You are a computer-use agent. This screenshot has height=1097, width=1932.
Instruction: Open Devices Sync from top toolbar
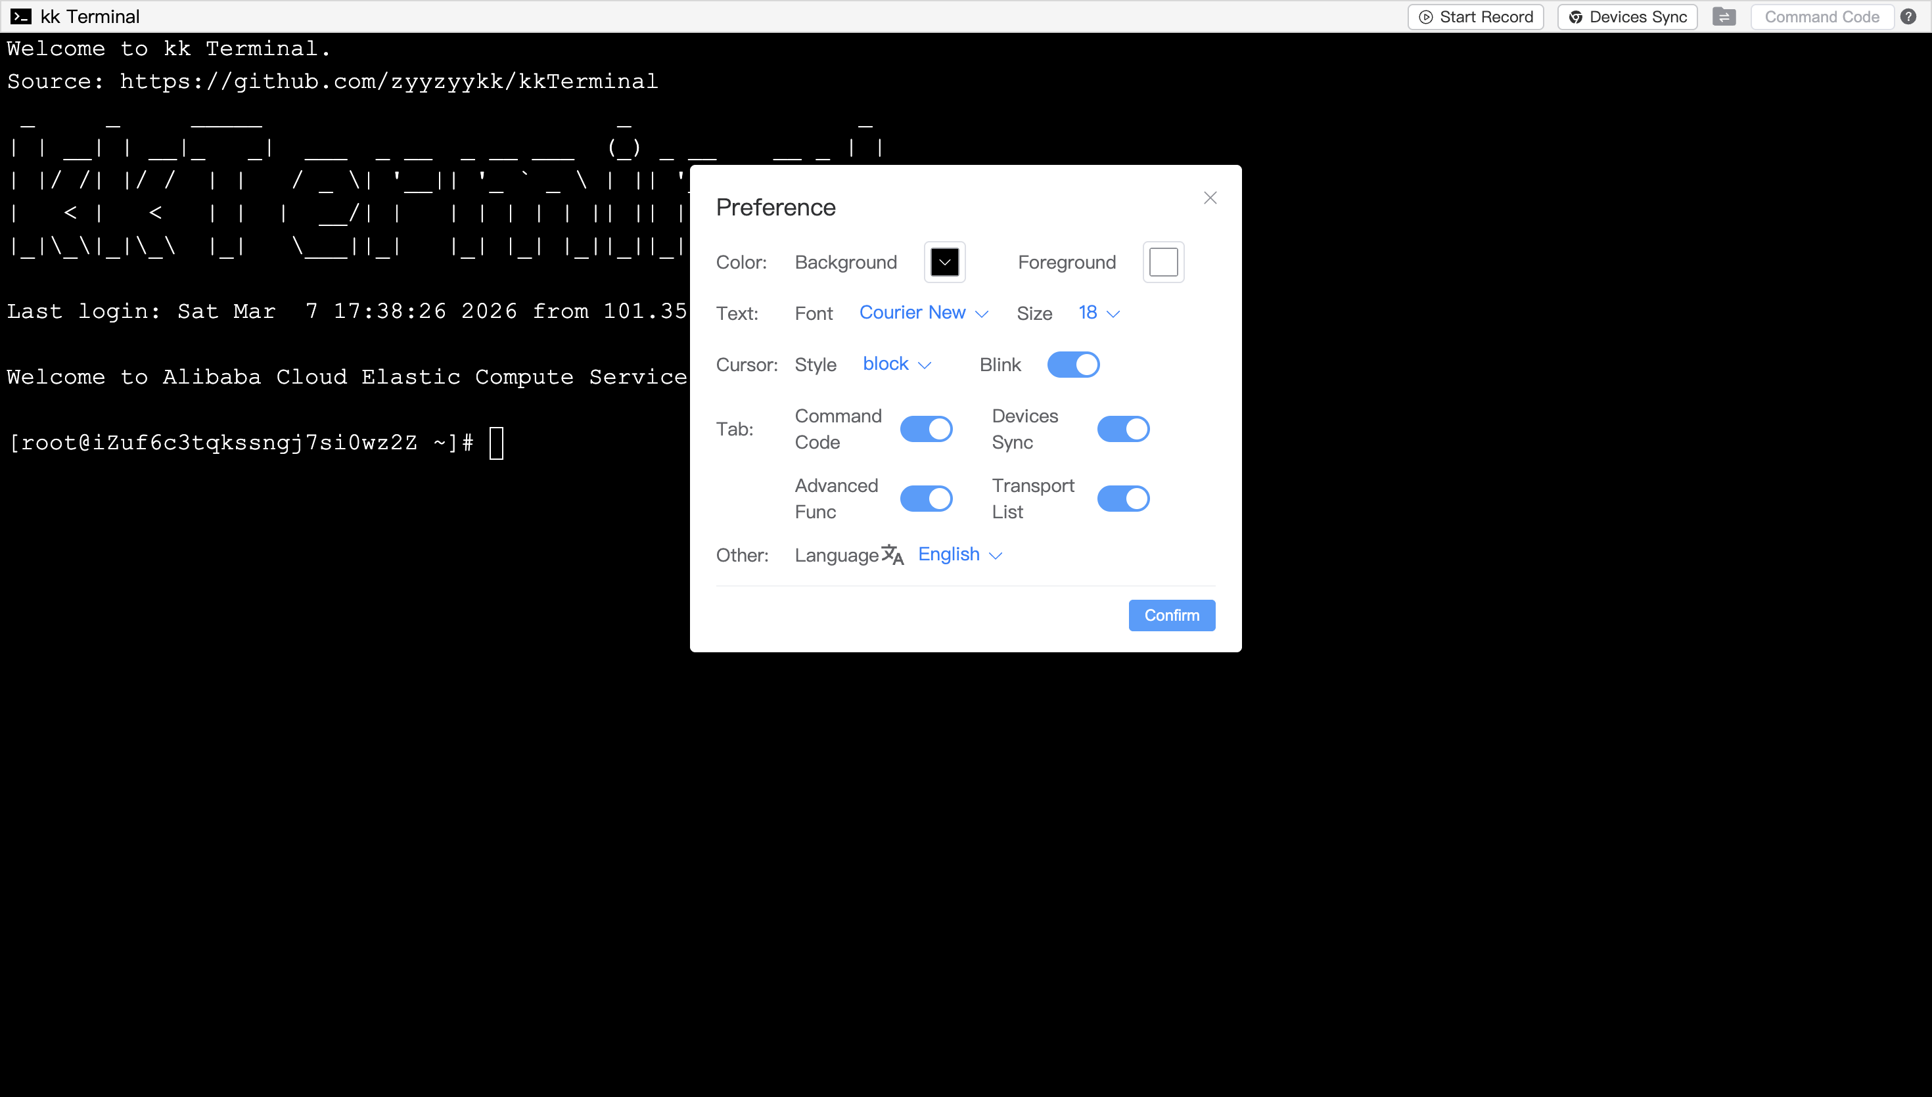[x=1627, y=16]
